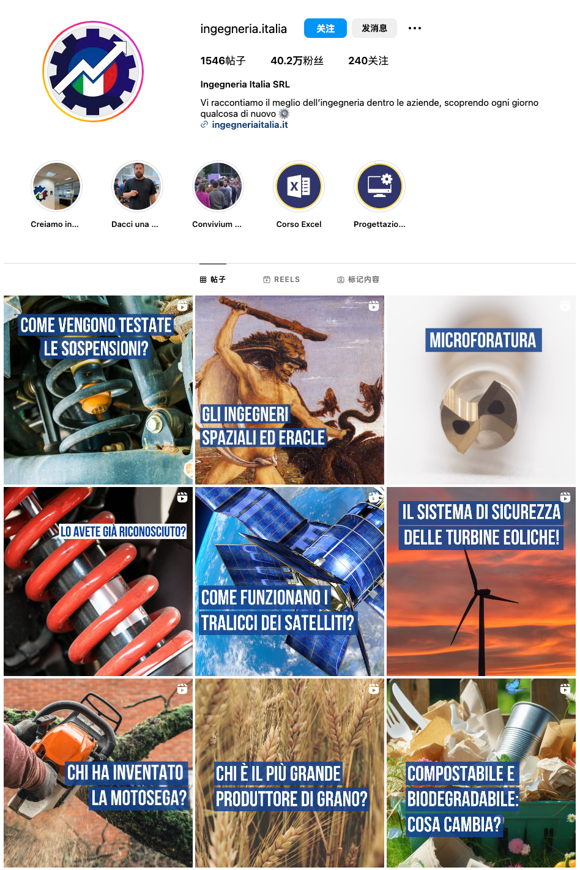
Task: Open the wind turbine safety system post
Action: pyautogui.click(x=481, y=581)
